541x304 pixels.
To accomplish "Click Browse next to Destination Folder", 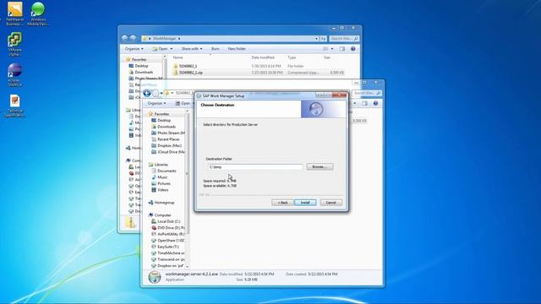I will pos(320,167).
